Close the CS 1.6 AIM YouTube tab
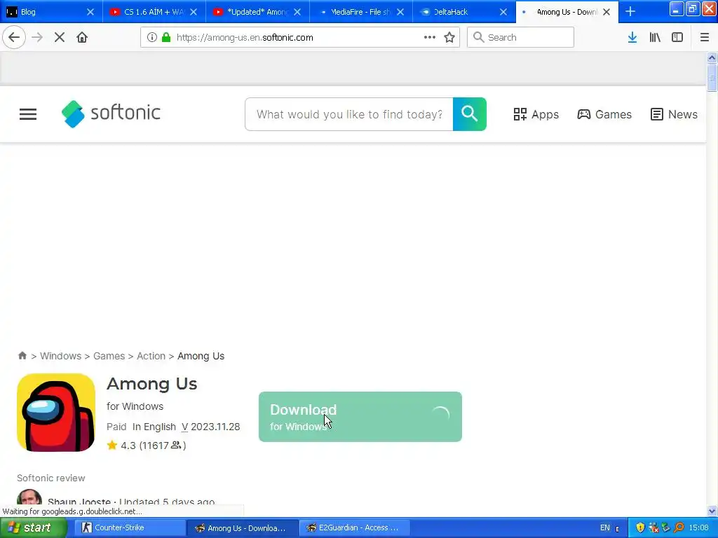Image resolution: width=718 pixels, height=538 pixels. tap(194, 12)
